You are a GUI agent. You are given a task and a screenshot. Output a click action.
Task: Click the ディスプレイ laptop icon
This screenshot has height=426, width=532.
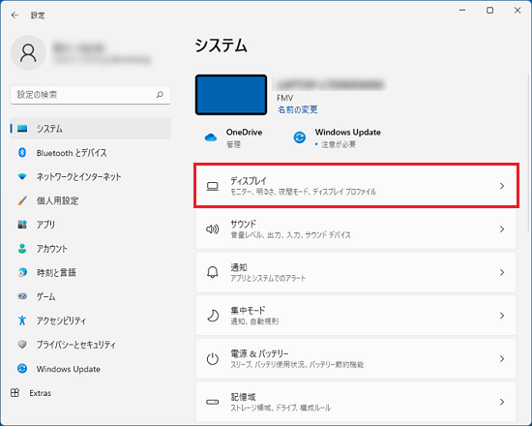tap(213, 186)
